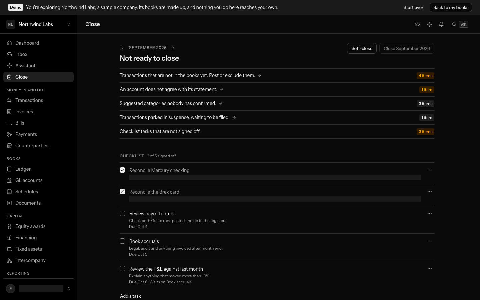Select Transactions in Money In and Out

38,100
